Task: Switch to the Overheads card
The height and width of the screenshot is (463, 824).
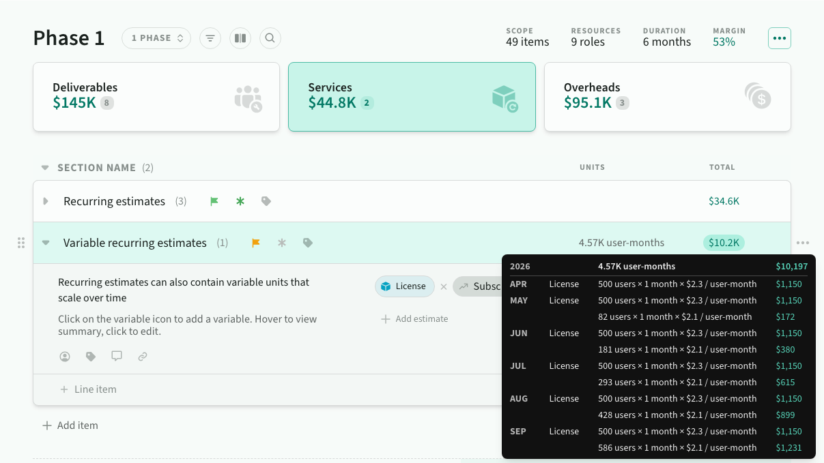Action: click(667, 97)
